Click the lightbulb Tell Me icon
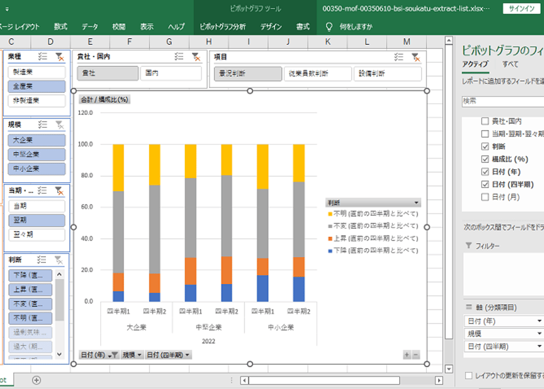544x389 pixels. 329,27
